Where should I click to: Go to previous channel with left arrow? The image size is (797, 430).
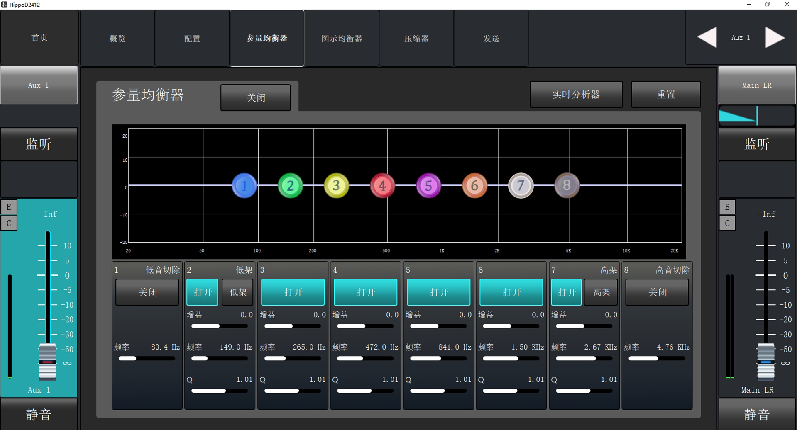[707, 37]
